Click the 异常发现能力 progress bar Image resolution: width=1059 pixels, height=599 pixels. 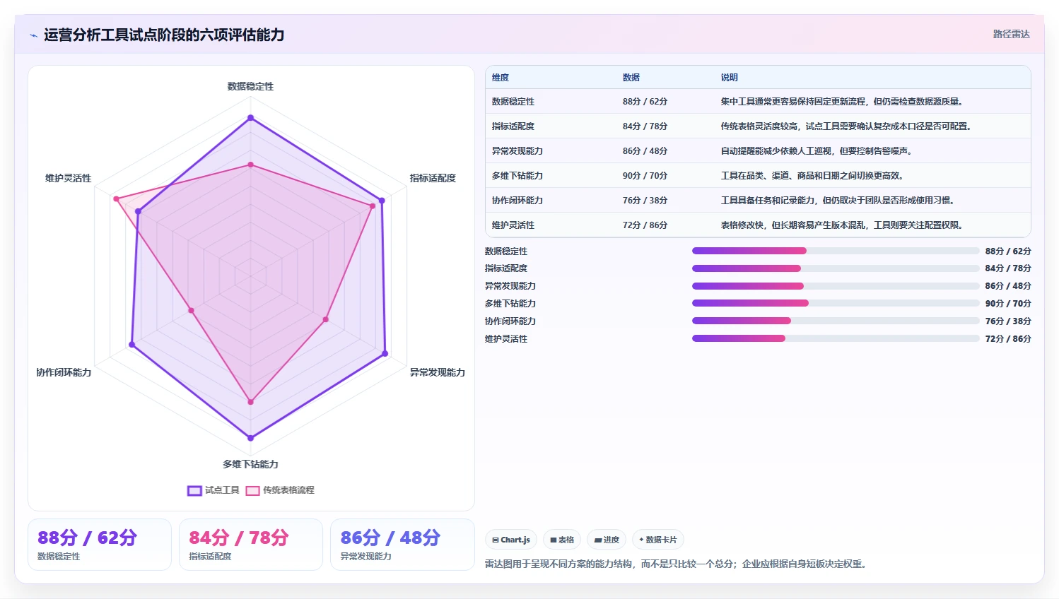pos(836,286)
